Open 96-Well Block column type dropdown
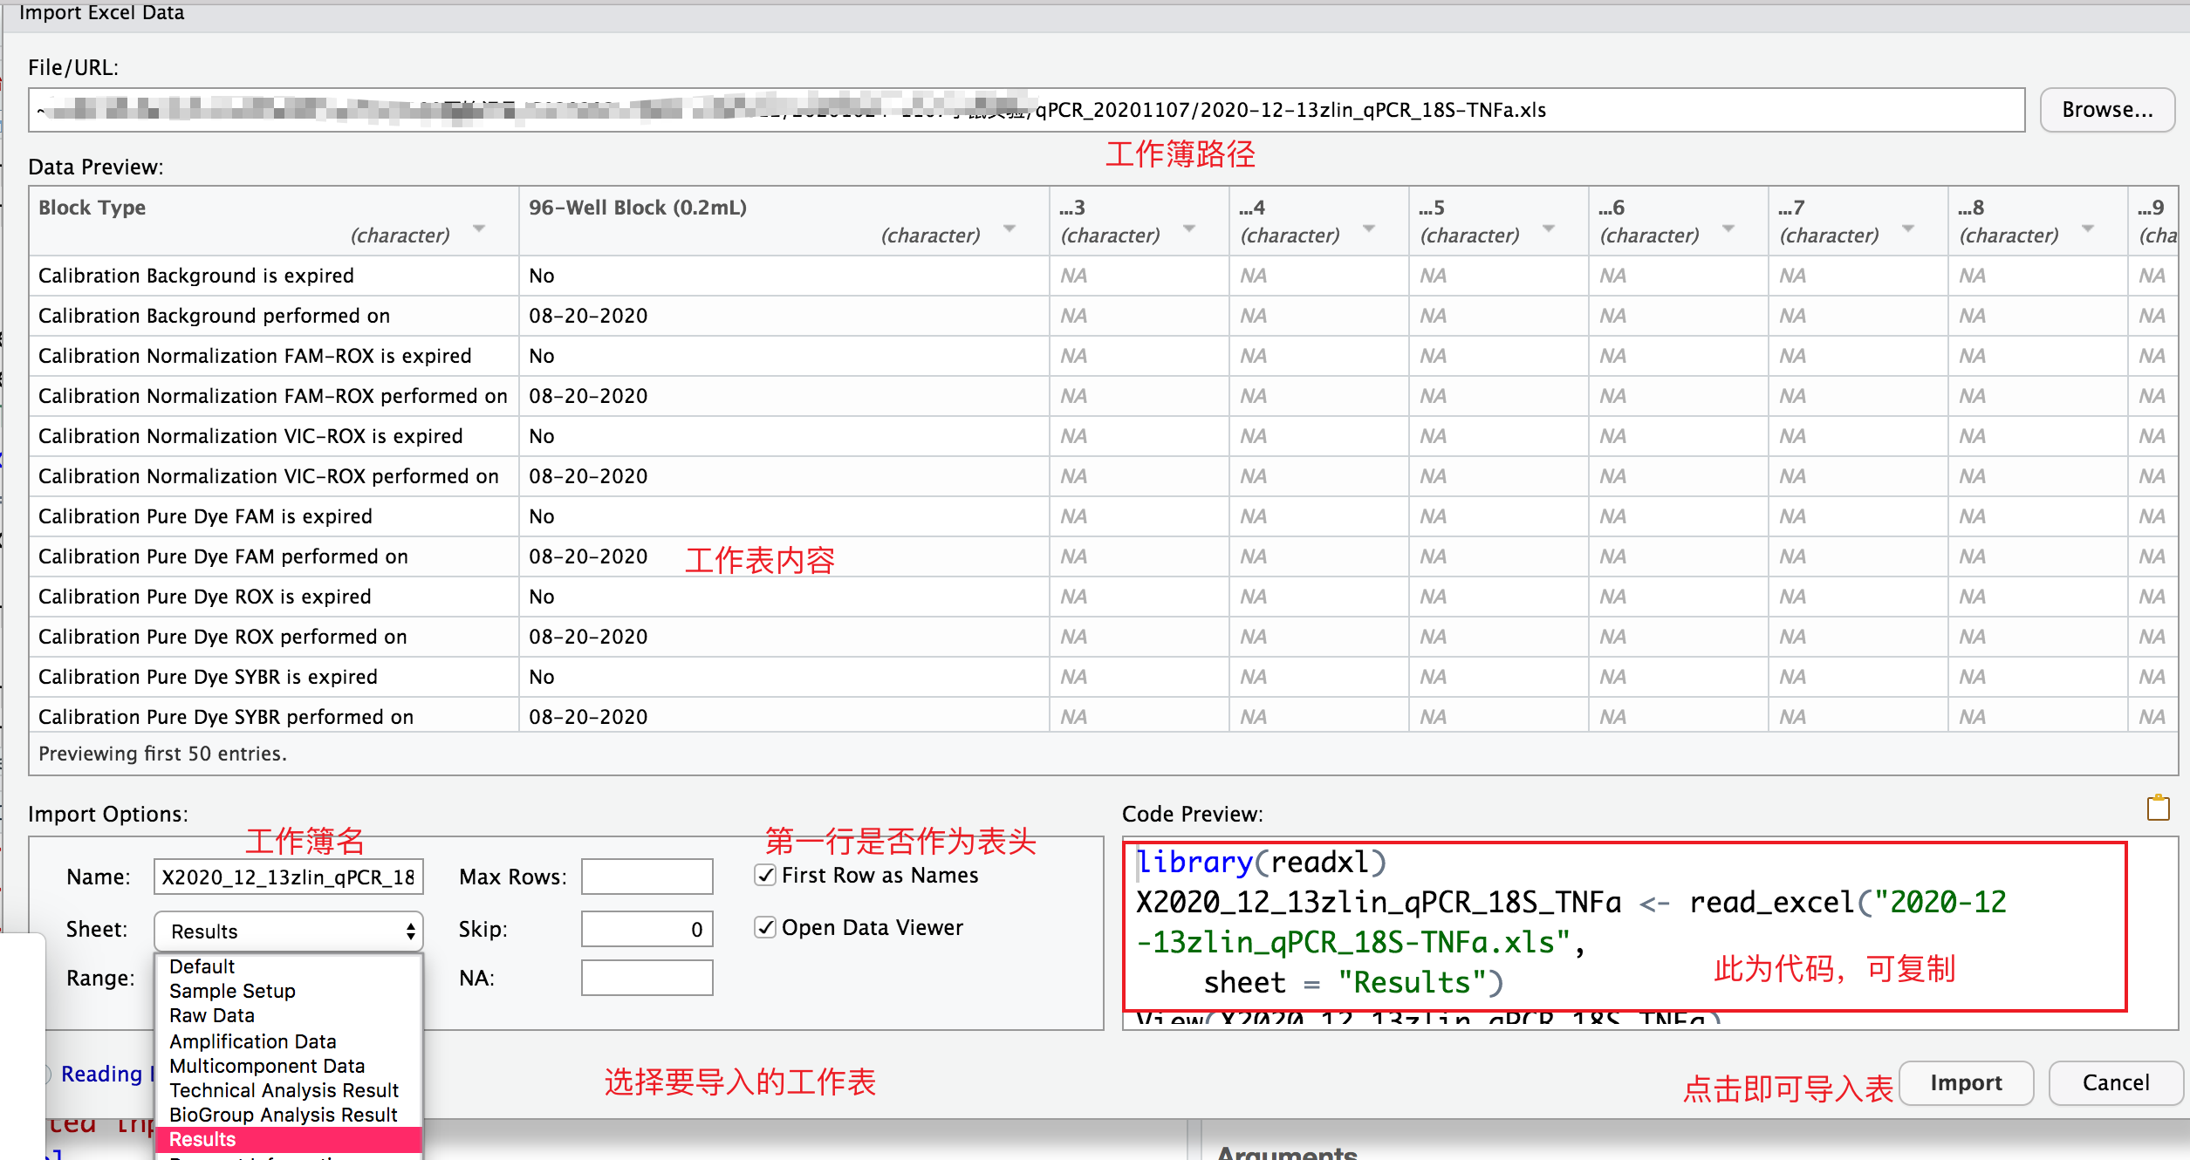Screen dimensions: 2190x1160 [x=1009, y=229]
